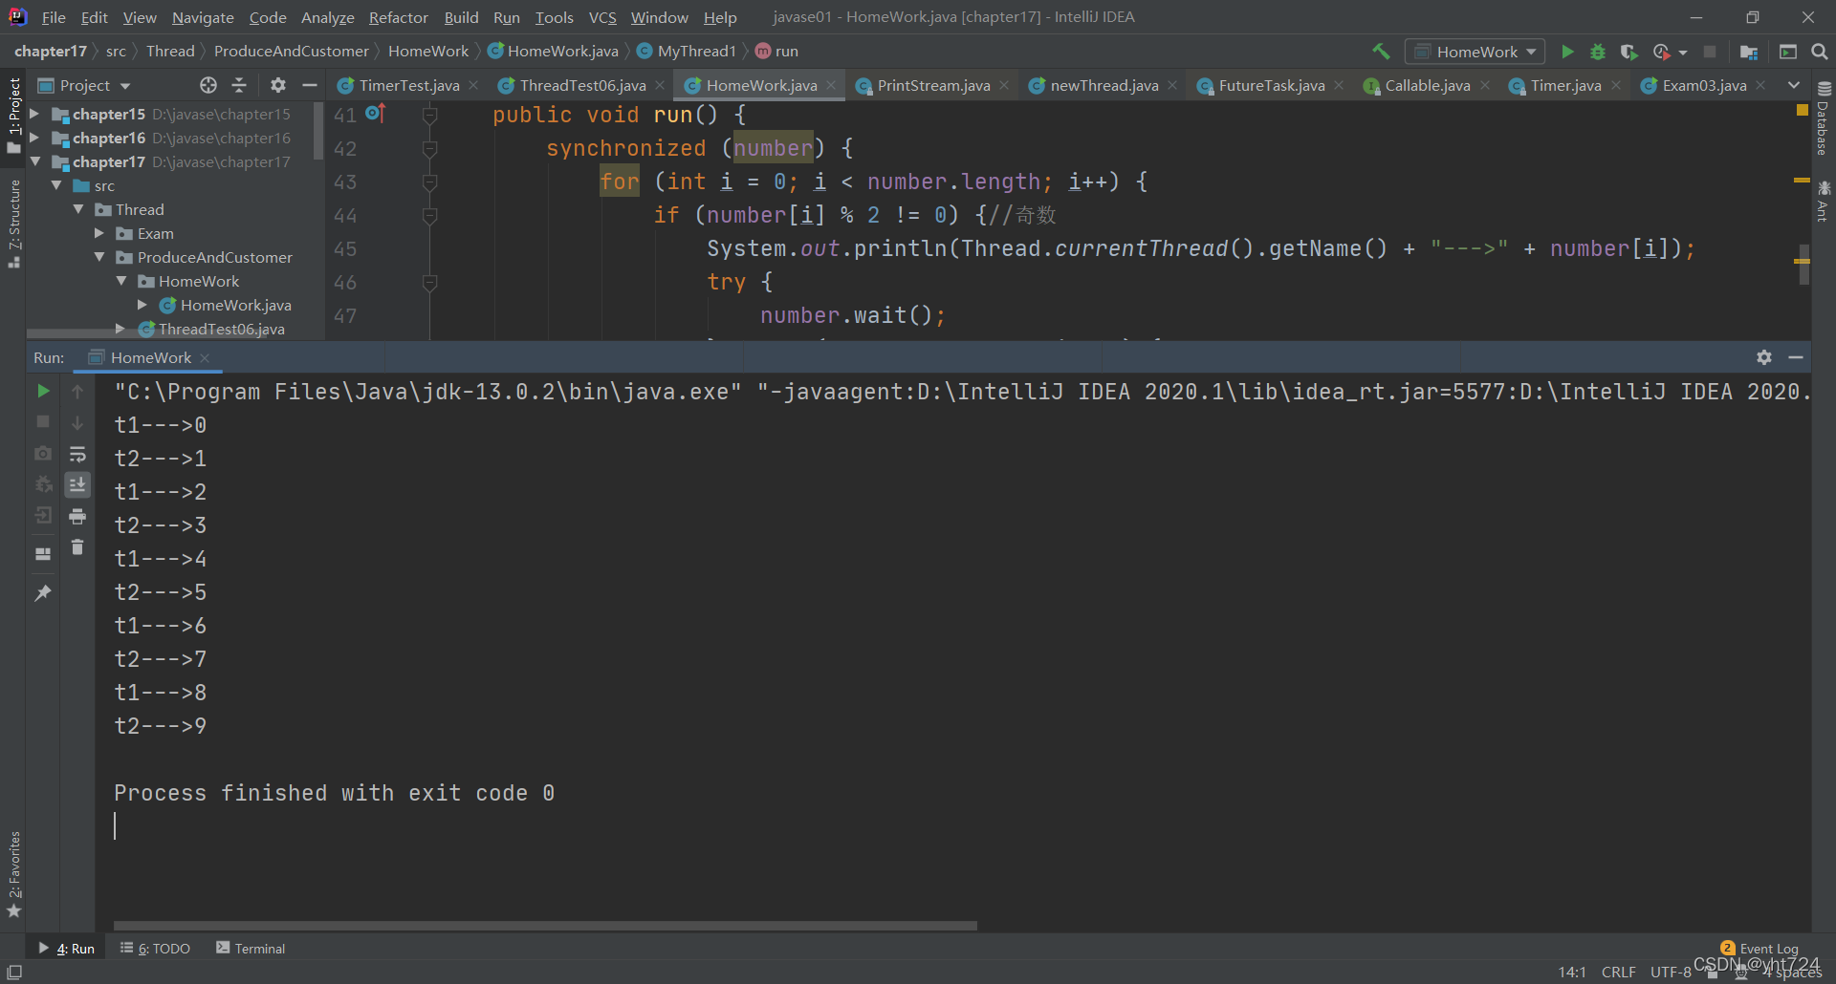Close the ThreadTest06.java editor tab
This screenshot has height=984, width=1836.
(660, 85)
